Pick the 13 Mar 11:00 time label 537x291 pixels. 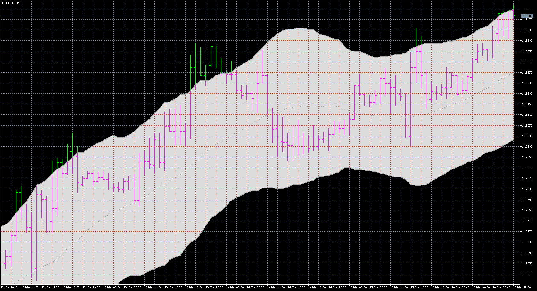click(x=153, y=287)
